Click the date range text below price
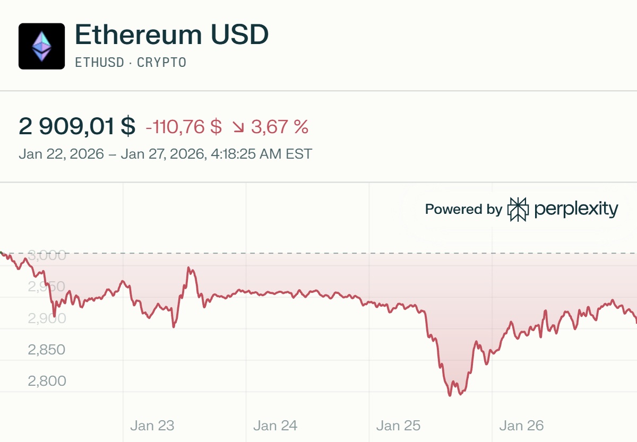Viewport: 637px width, 442px height. [x=165, y=154]
